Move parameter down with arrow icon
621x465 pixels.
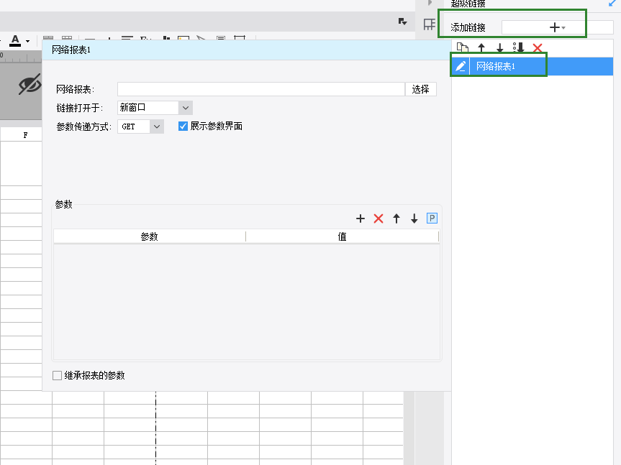414,218
